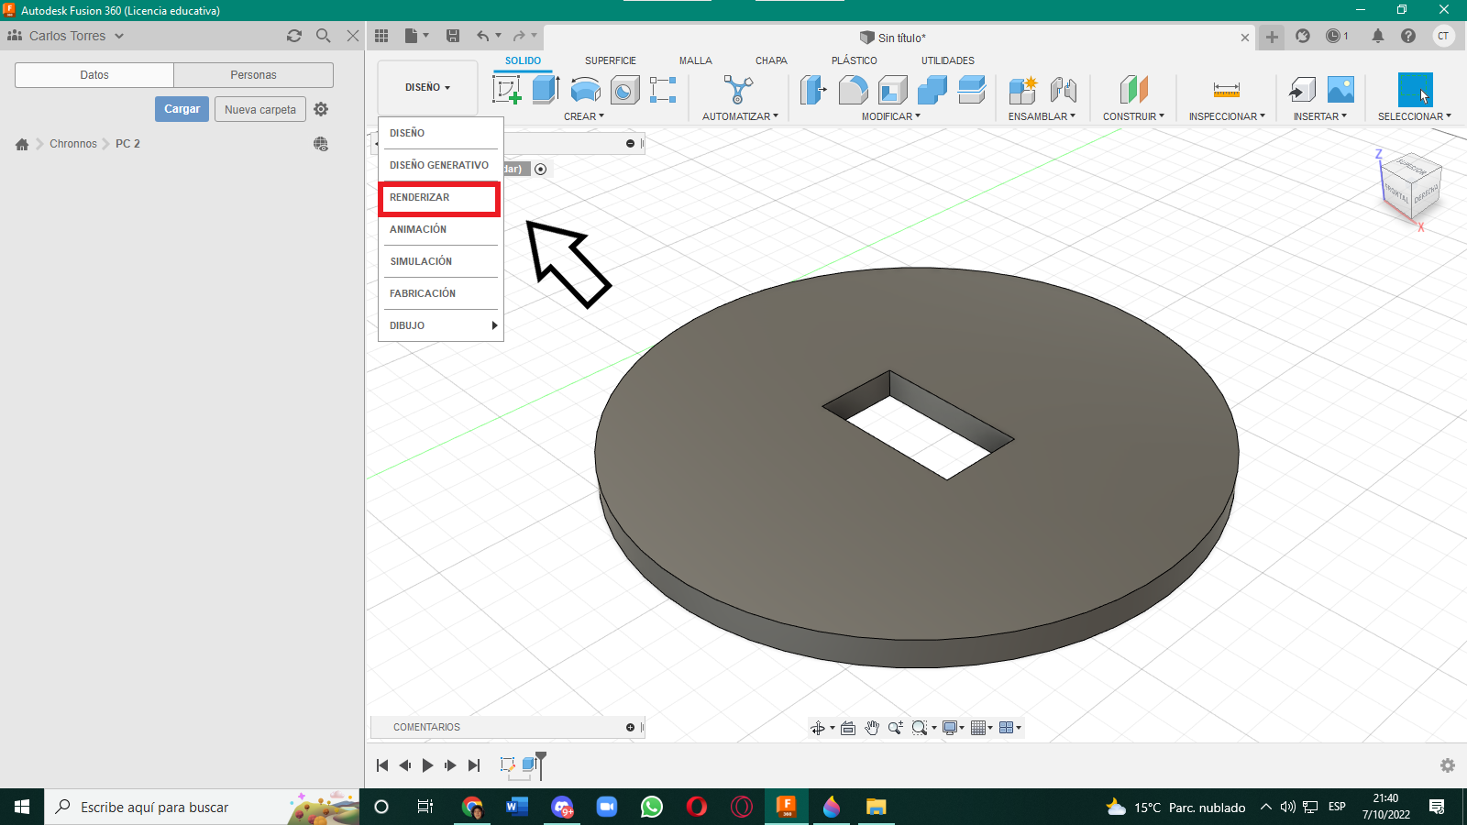Image resolution: width=1467 pixels, height=825 pixels.
Task: Open the globe web icon in data panel
Action: point(321,144)
